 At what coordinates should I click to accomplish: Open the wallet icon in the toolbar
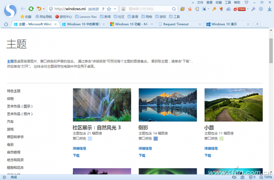tap(183, 9)
